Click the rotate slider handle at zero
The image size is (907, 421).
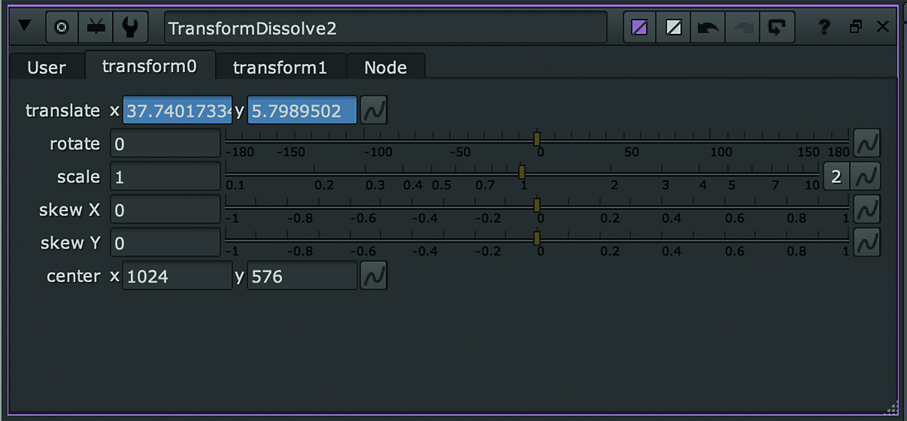[538, 139]
